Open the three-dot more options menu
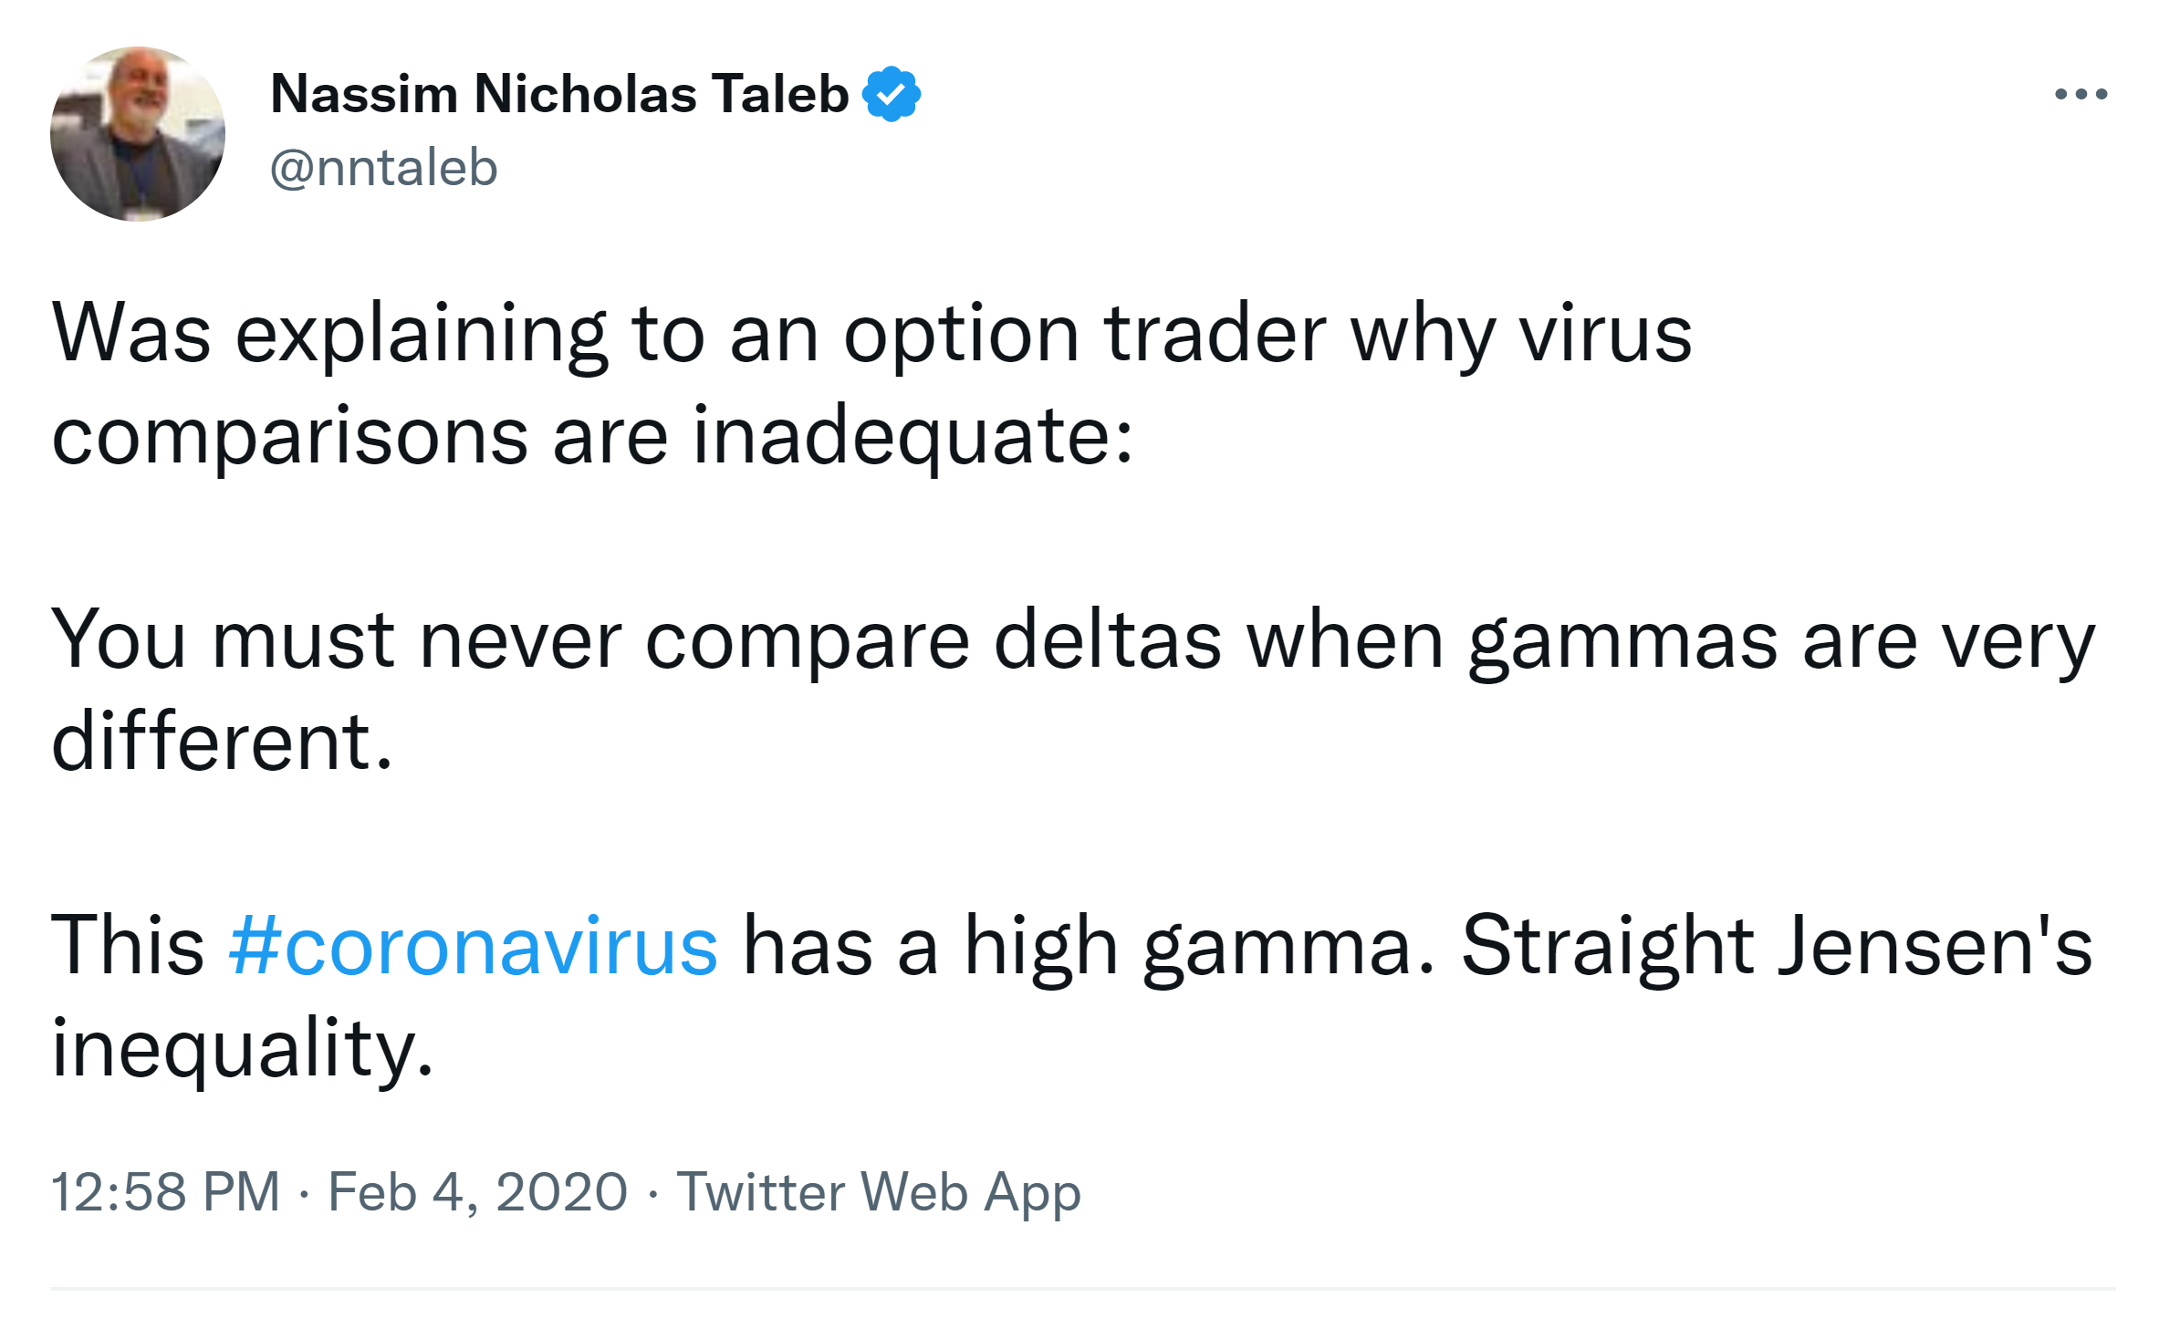 point(2080,94)
